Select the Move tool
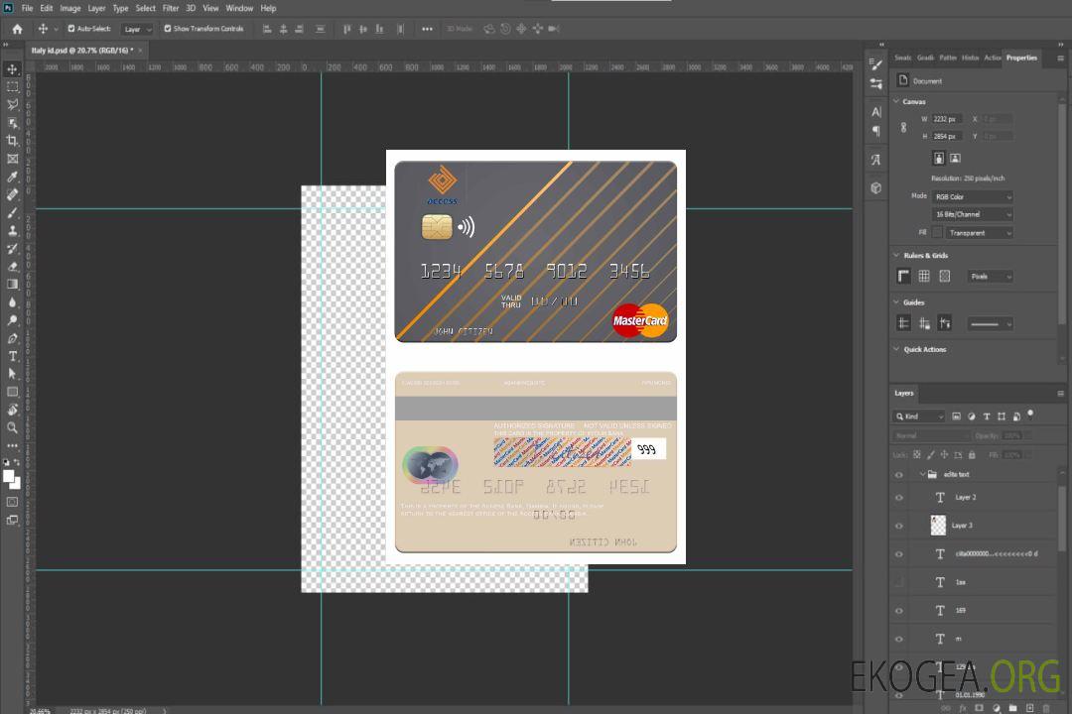Screen dimensions: 1072x714 coord(12,69)
